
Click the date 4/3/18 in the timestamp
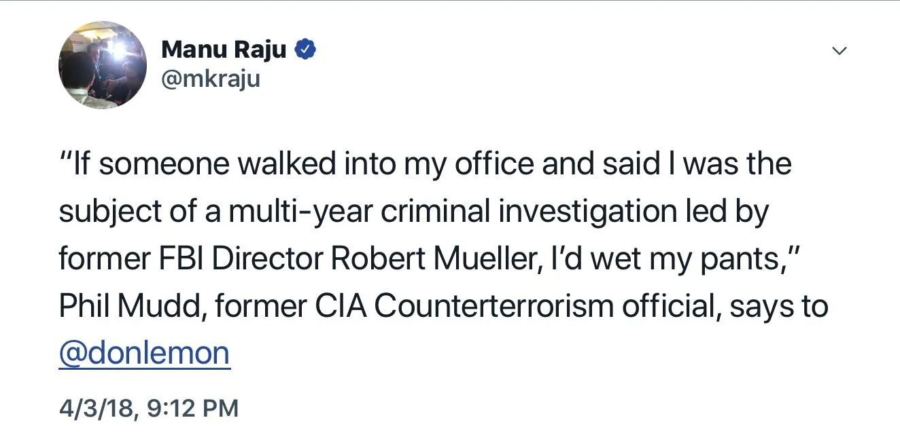point(97,408)
